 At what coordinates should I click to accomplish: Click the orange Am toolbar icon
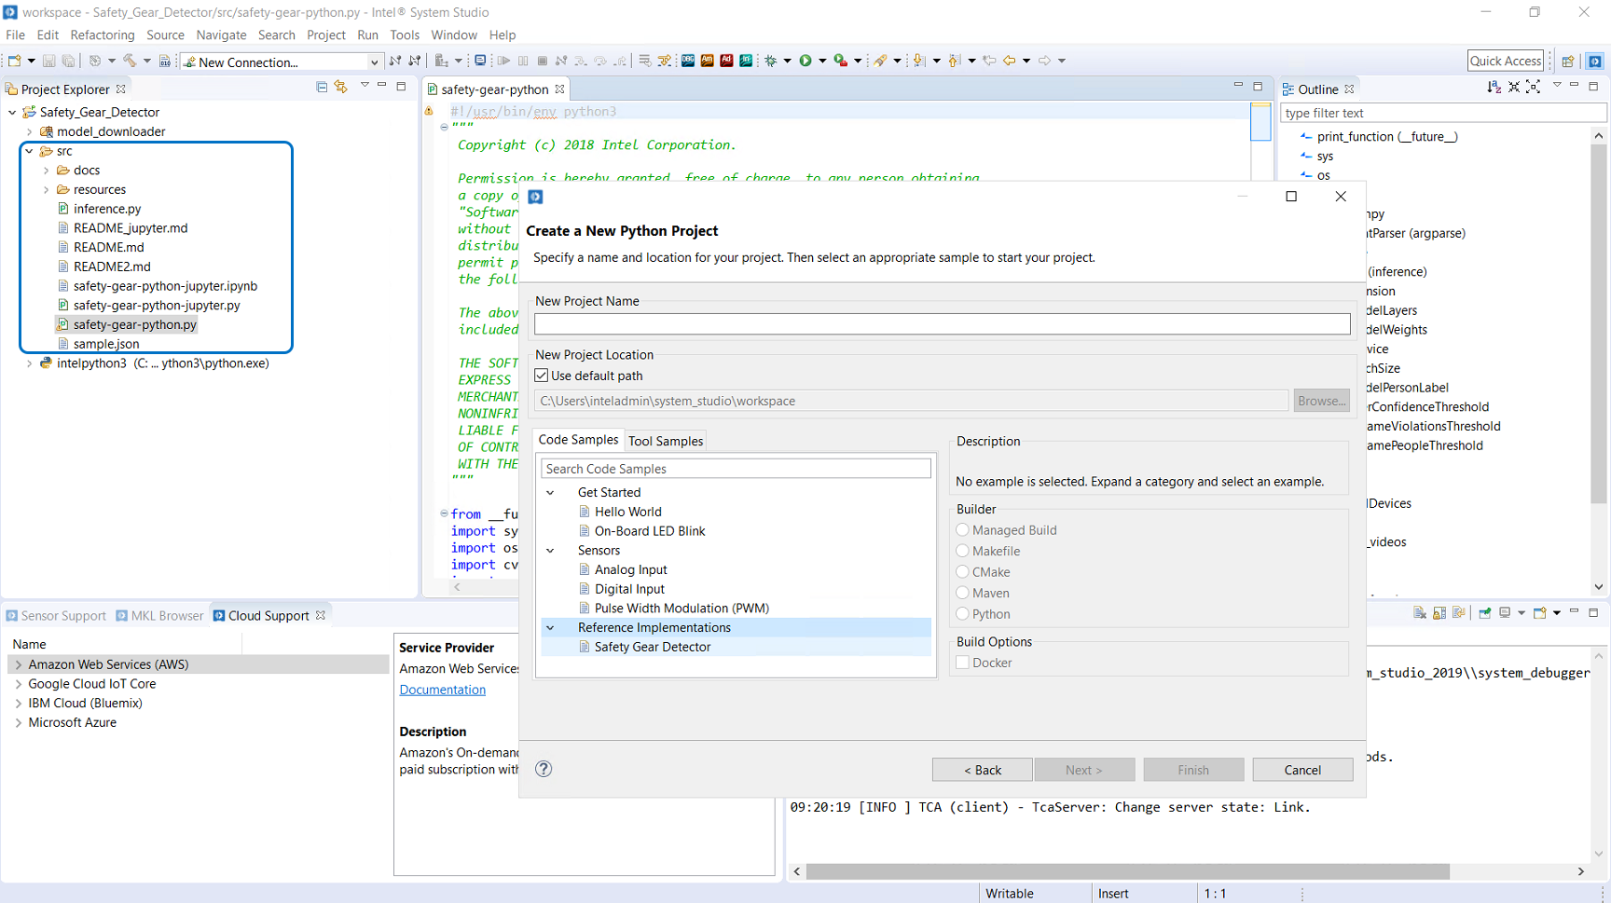pos(708,62)
